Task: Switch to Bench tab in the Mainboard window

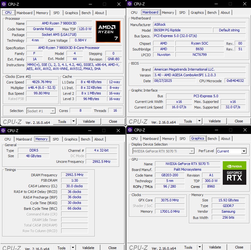Action: click(x=212, y=13)
